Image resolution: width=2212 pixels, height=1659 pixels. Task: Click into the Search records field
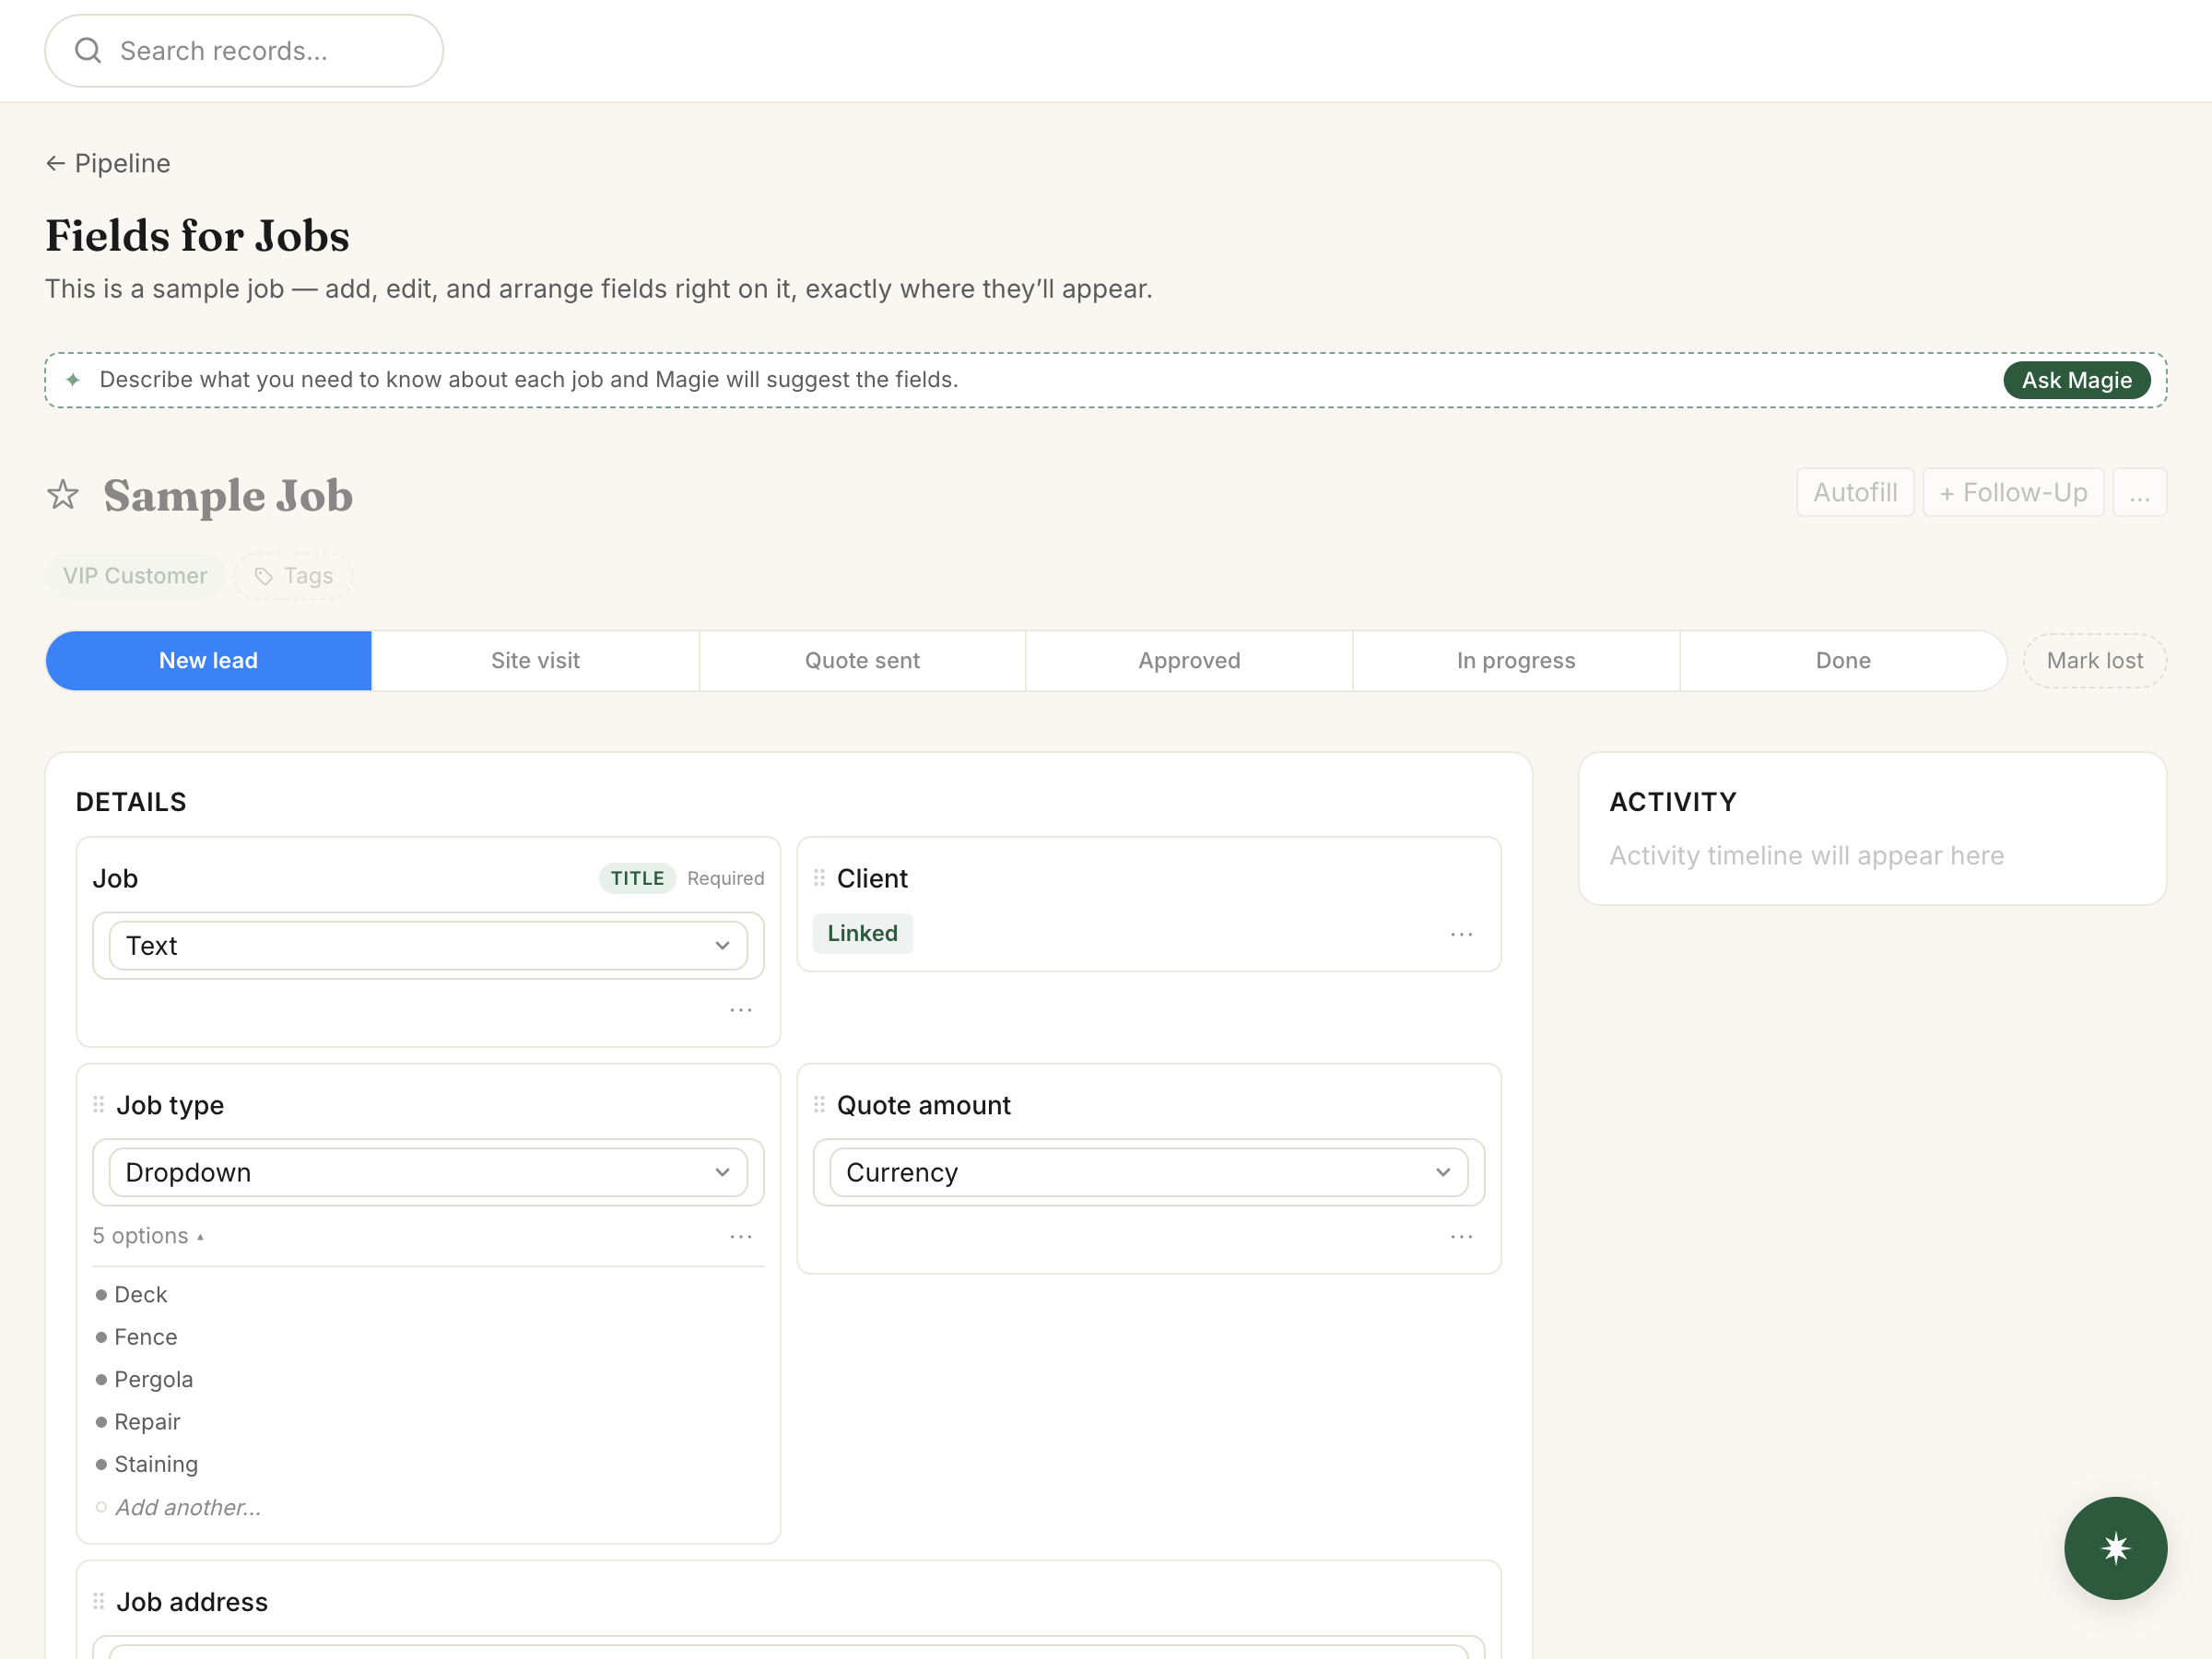[x=244, y=50]
